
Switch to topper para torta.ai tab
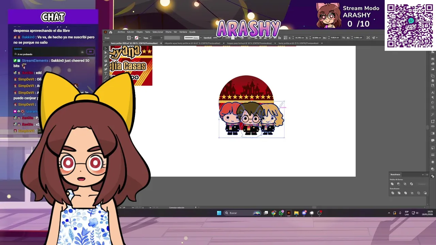point(249,43)
